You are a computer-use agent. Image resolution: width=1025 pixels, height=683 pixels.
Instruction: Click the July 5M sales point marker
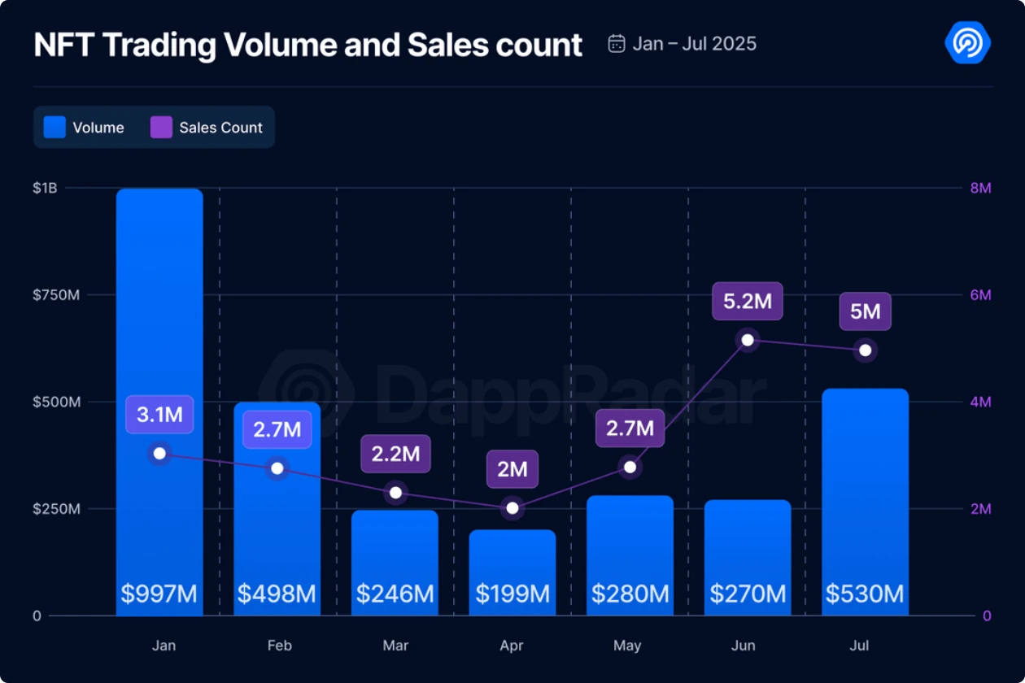tap(866, 350)
